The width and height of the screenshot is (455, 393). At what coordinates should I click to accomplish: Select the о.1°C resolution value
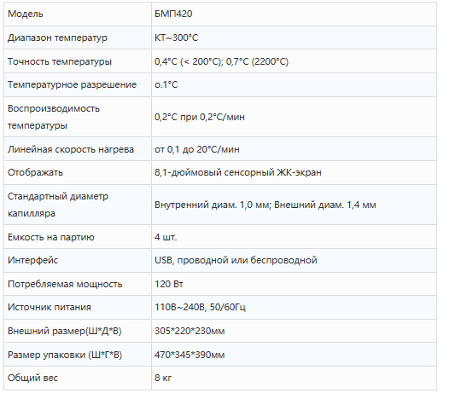click(x=166, y=84)
